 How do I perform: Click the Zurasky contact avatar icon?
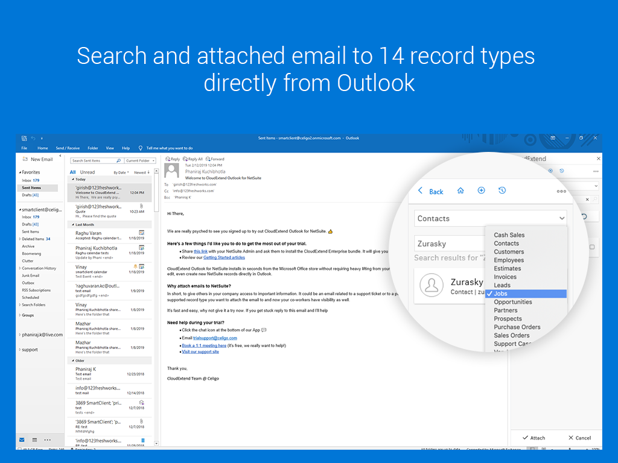(x=431, y=285)
